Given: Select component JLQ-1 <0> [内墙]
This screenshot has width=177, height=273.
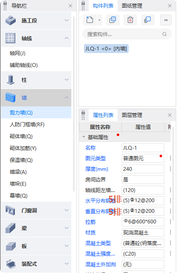Looking at the screenshot, I should [106, 49].
